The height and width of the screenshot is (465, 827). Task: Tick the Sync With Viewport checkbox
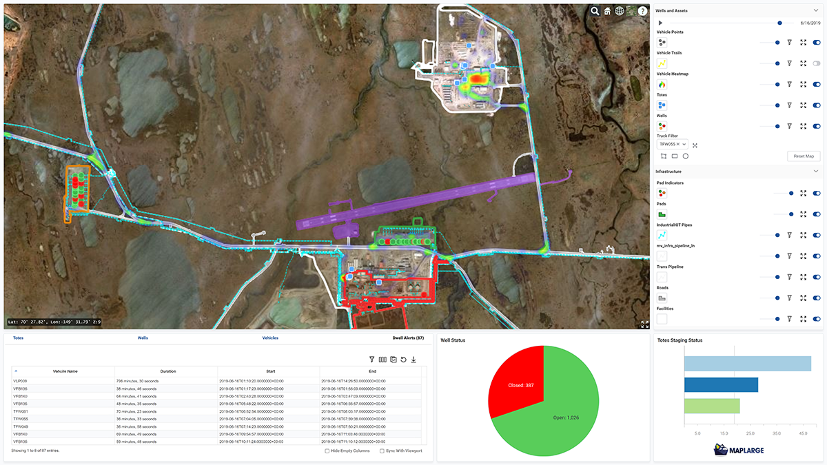pyautogui.click(x=382, y=451)
